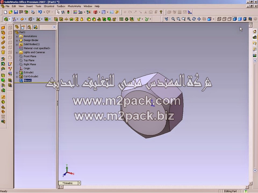Expand the FeatureManager panel chevron
Viewport: 258px width, 193px height.
point(54,27)
